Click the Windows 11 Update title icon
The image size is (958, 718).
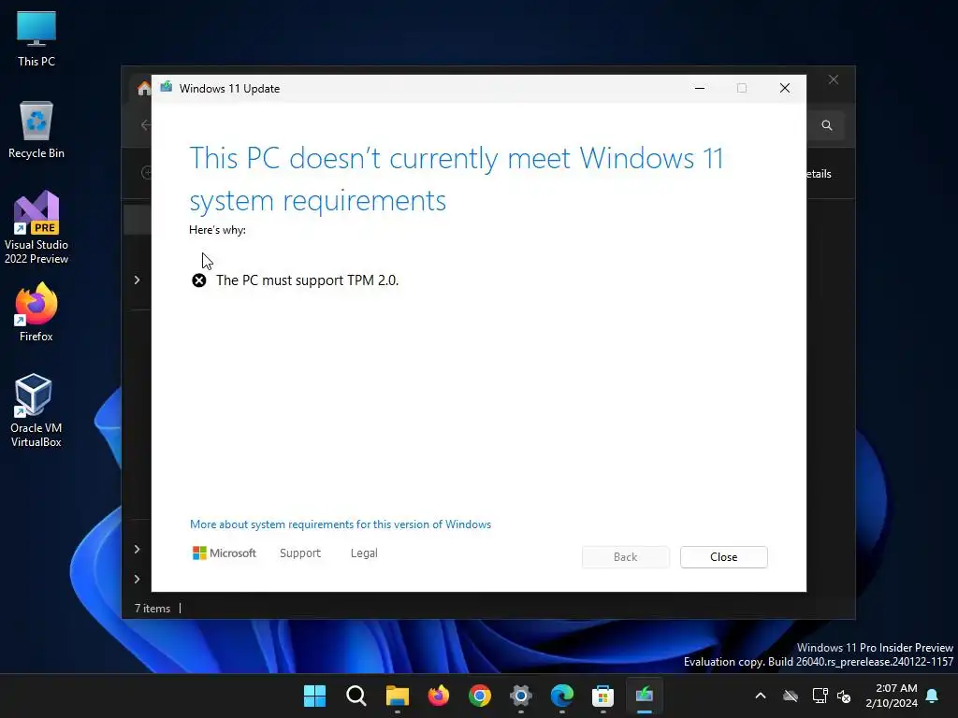click(x=167, y=88)
